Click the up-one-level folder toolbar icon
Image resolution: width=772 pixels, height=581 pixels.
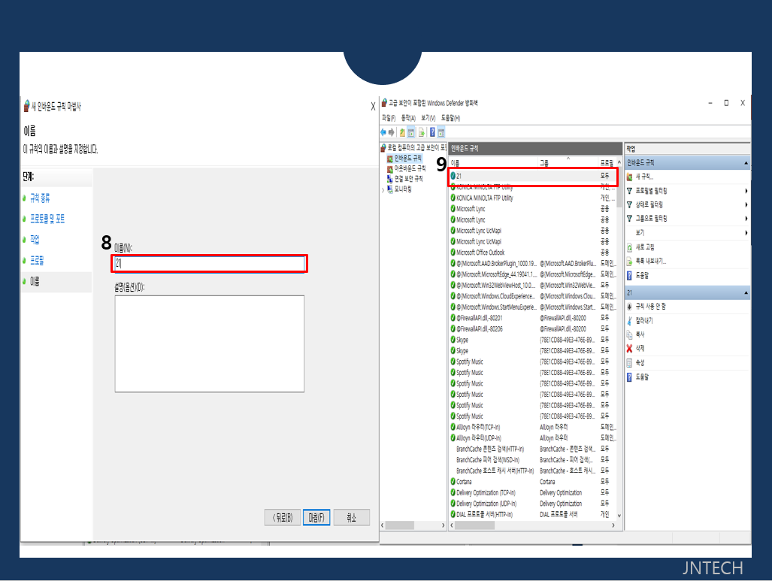point(402,132)
